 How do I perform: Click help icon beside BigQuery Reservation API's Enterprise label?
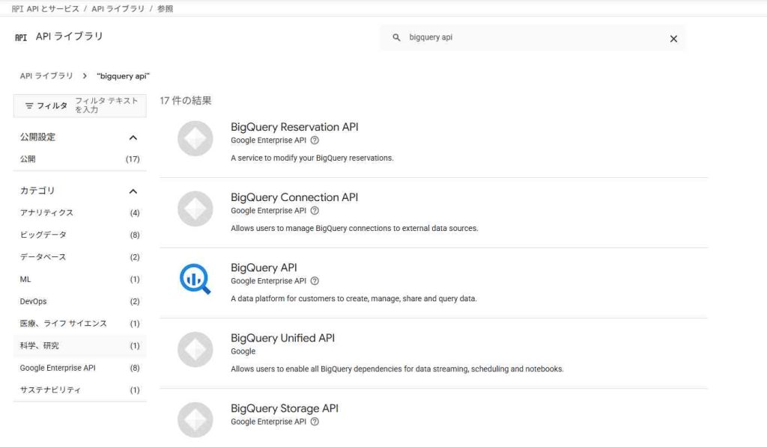click(x=315, y=140)
